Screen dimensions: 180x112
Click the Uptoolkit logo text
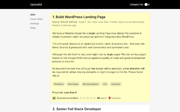point(36,4)
